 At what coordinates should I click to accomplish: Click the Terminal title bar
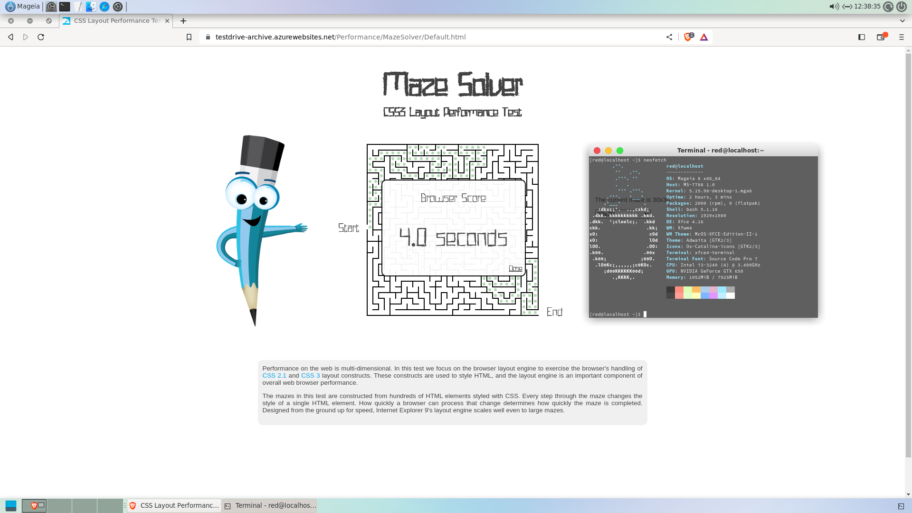703,151
